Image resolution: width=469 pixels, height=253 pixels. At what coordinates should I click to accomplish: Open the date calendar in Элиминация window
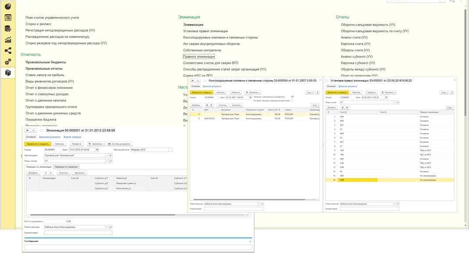pos(97,150)
